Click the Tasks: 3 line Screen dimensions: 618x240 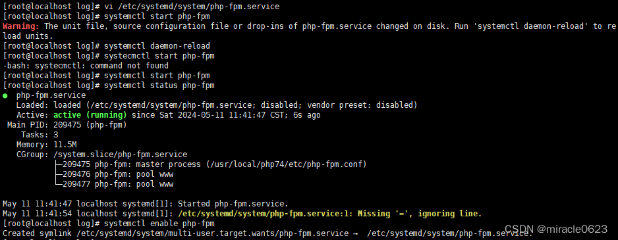click(x=40, y=135)
